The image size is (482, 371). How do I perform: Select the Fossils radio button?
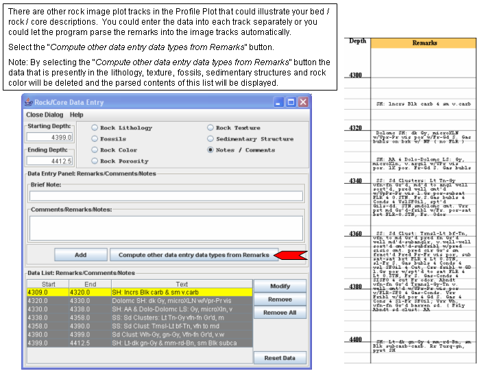tap(95, 139)
